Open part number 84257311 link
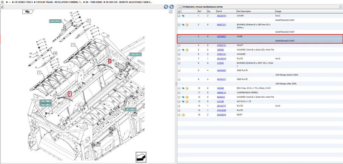343x164 pixels. (221, 25)
